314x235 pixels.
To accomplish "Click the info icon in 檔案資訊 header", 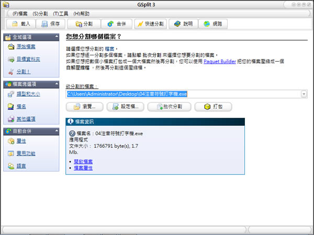I will click(70, 121).
